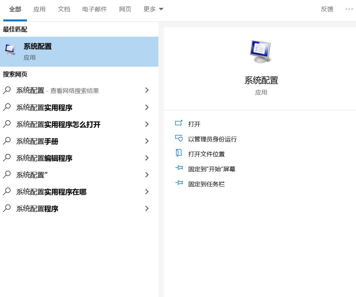The image size is (356, 297).
Task: Click magnifier icon beside 系统配置程序
Action: pos(6,209)
